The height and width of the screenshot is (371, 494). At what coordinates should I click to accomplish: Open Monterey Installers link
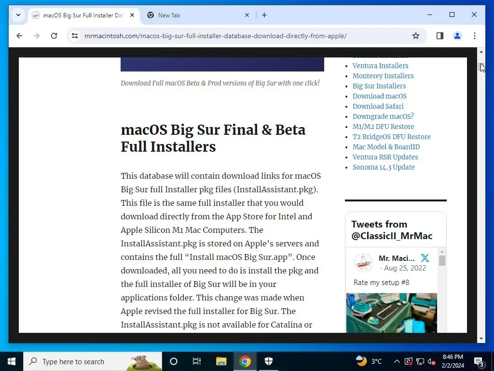click(x=383, y=76)
